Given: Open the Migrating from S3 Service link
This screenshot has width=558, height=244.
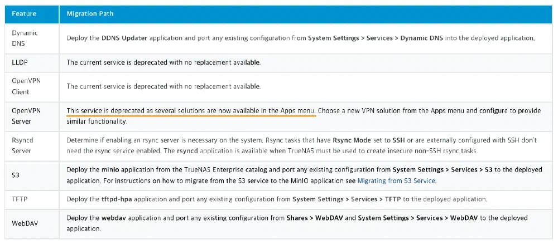Looking at the screenshot, I should pos(396,181).
